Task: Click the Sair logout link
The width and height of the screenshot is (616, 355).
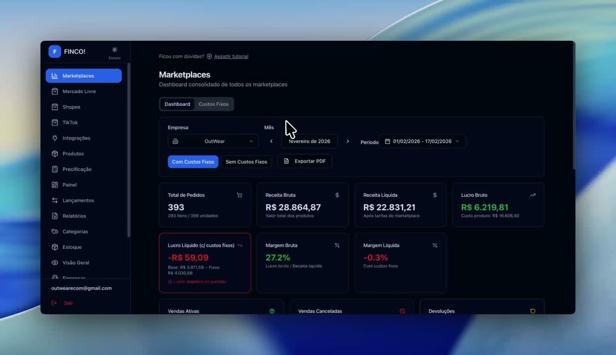Action: tap(68, 303)
